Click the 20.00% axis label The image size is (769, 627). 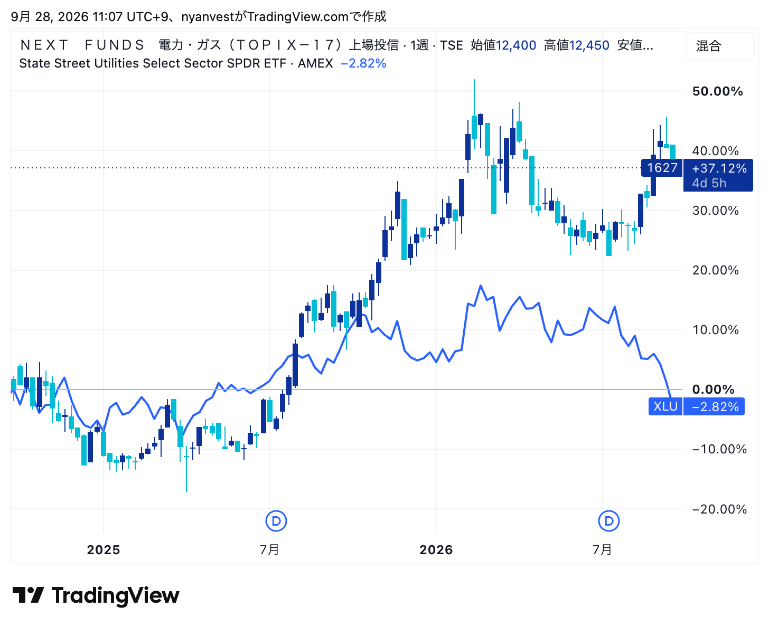(715, 270)
